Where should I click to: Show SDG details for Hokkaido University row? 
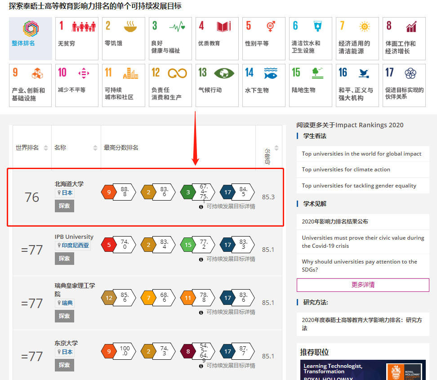pyautogui.click(x=227, y=206)
